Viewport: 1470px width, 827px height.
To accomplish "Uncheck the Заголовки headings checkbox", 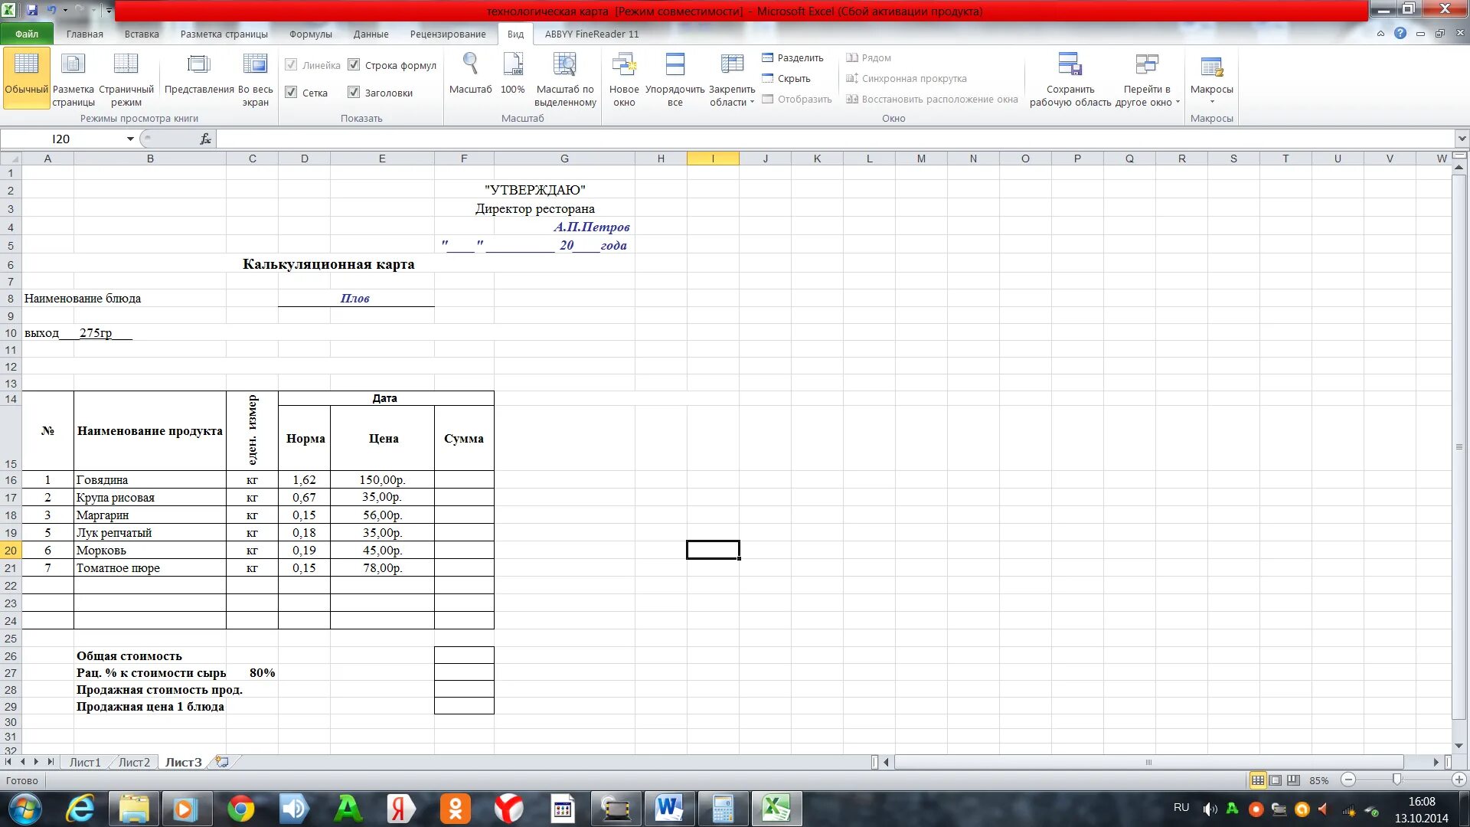I will (x=354, y=93).
